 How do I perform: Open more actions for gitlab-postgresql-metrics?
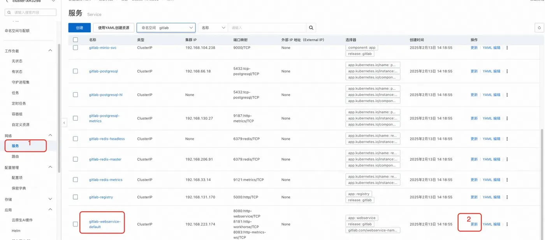(x=507, y=118)
